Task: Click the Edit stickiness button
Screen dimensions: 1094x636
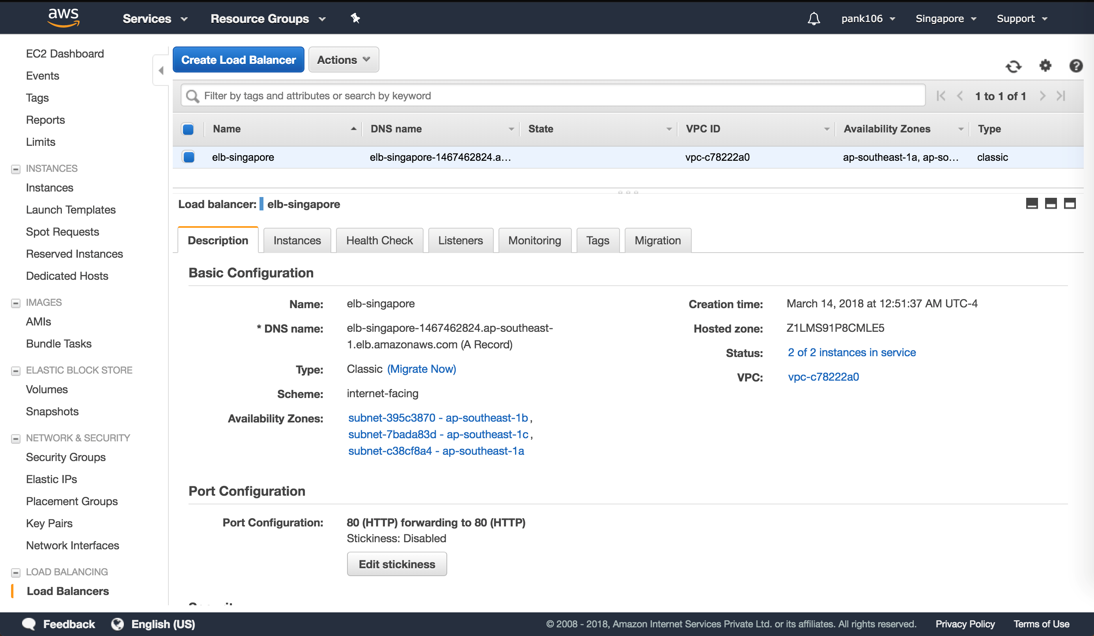Action: tap(396, 564)
